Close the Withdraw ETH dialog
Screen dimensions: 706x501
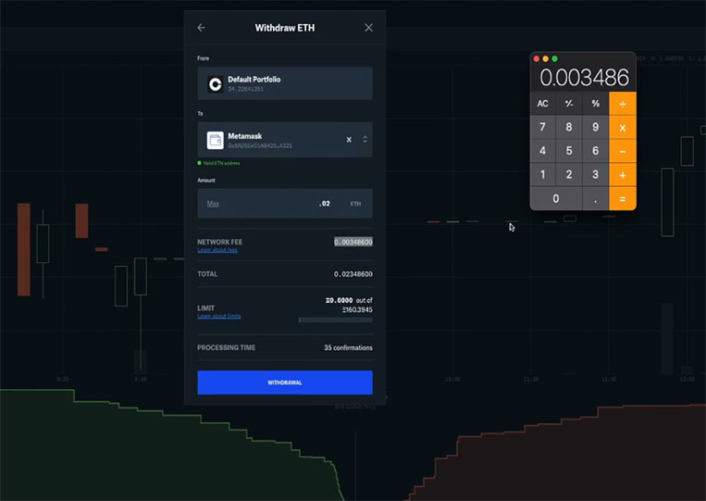369,28
